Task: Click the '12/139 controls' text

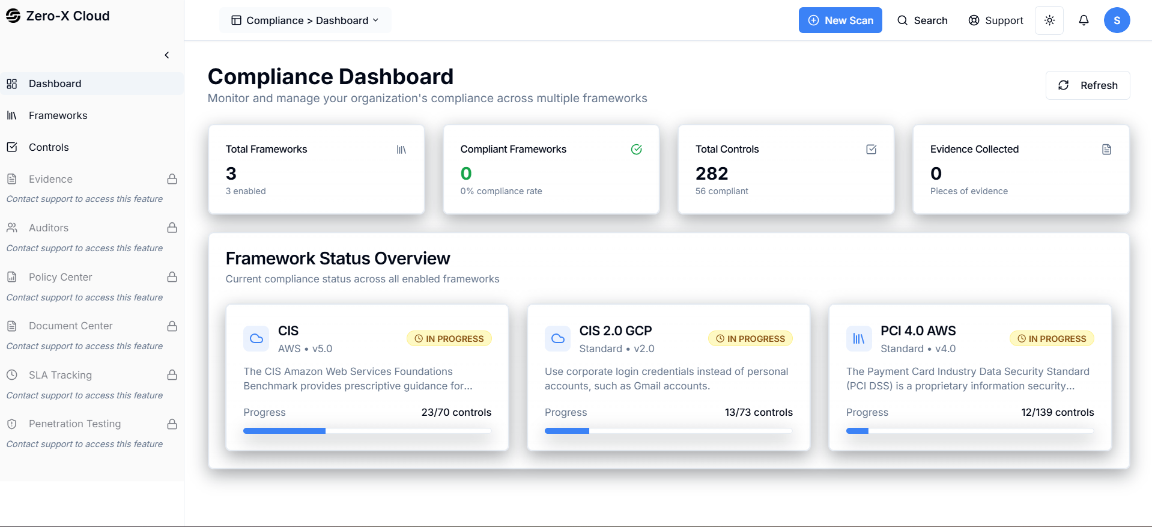Action: 1058,412
